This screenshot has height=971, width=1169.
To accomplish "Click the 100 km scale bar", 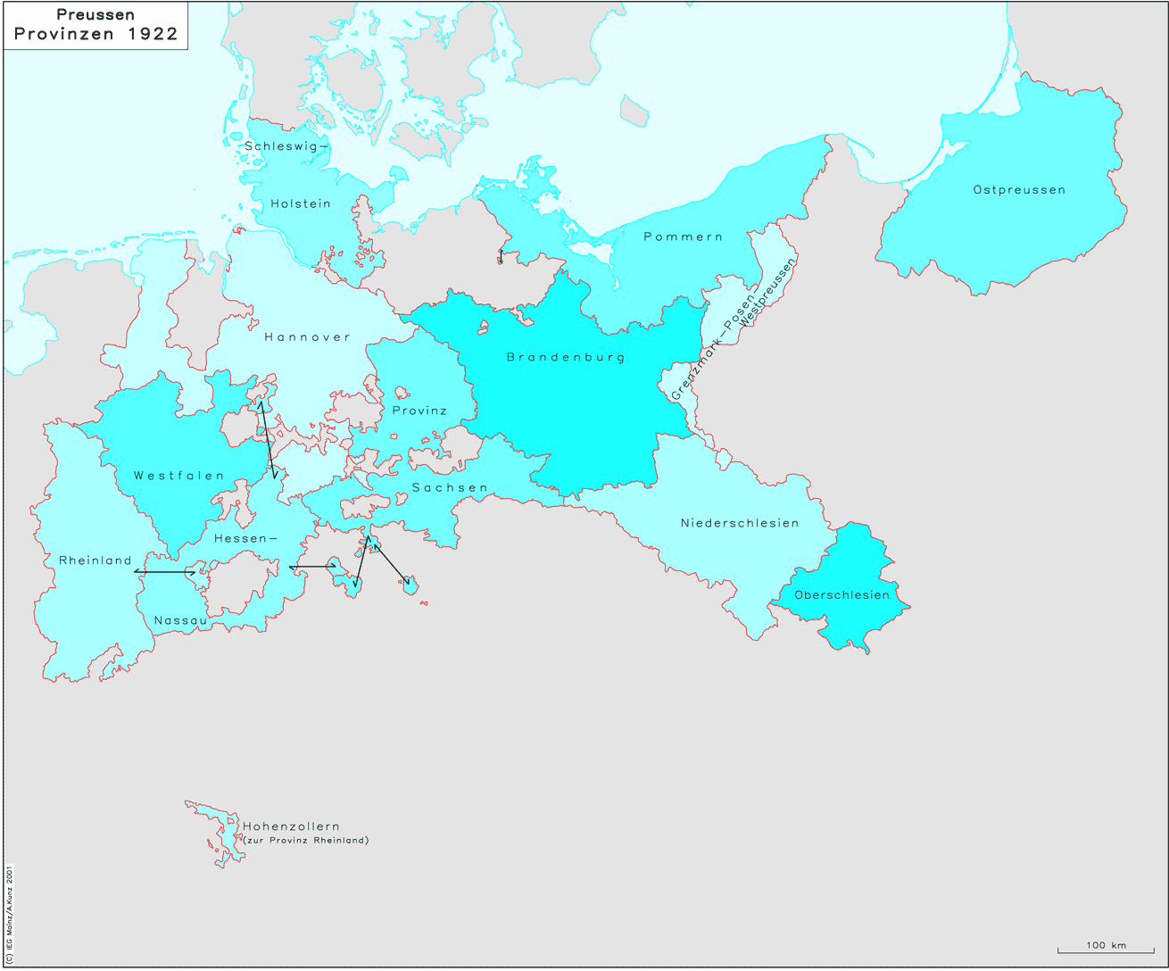I will pyautogui.click(x=1105, y=948).
